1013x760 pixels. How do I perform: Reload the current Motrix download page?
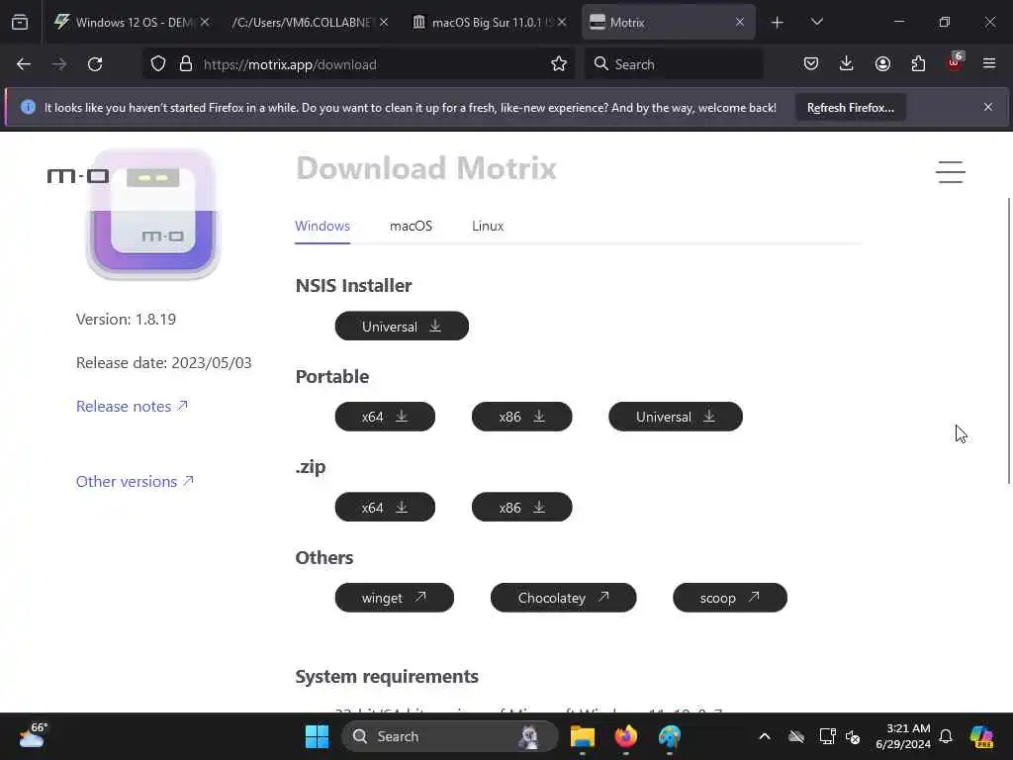coord(95,64)
